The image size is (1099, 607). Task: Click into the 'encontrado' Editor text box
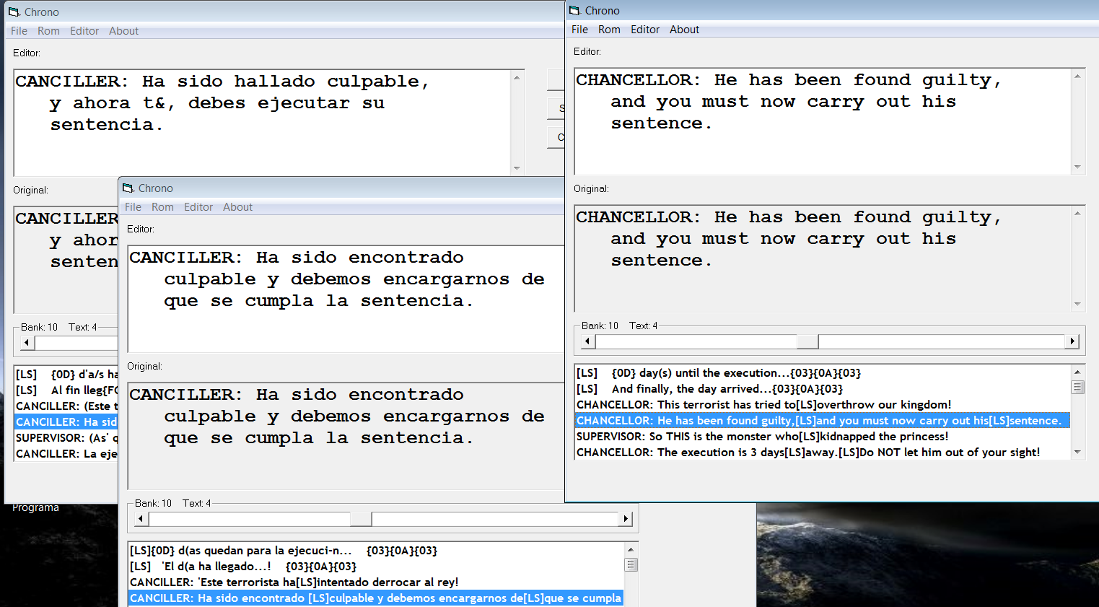[346, 299]
